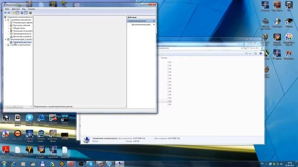
Task: Select Служебные программы in the tree
Action: 20,19
